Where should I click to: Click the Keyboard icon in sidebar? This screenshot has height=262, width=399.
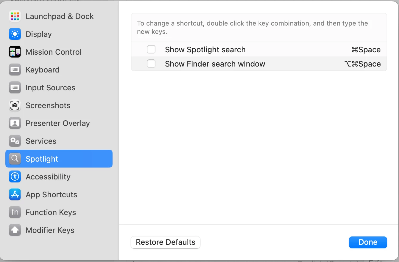coord(15,70)
